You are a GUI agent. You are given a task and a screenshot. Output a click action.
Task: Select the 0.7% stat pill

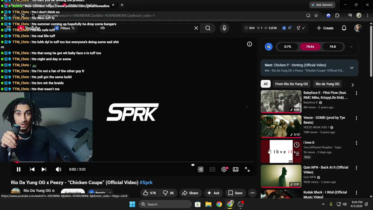288,47
